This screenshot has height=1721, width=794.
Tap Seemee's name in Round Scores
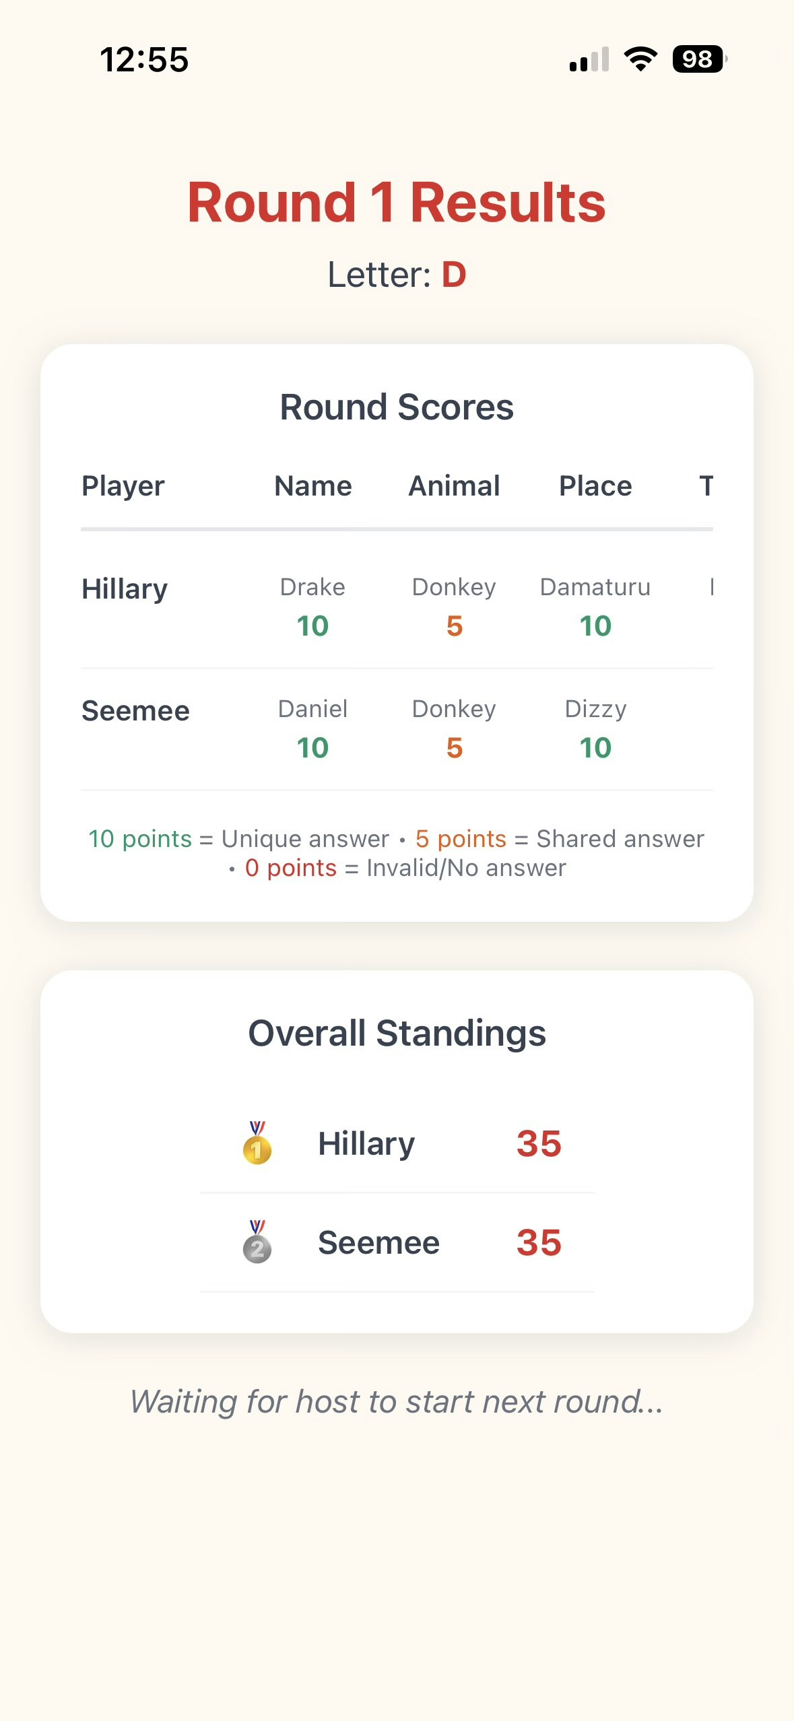click(135, 711)
